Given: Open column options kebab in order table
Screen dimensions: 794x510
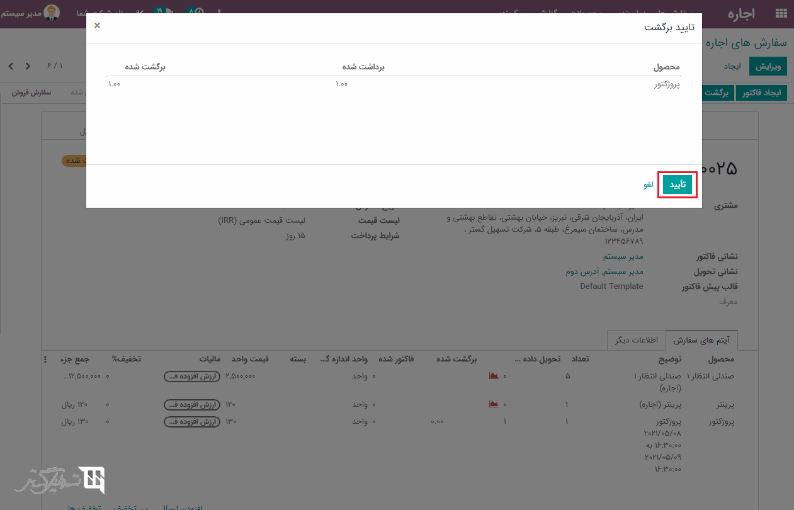Looking at the screenshot, I should coord(45,360).
